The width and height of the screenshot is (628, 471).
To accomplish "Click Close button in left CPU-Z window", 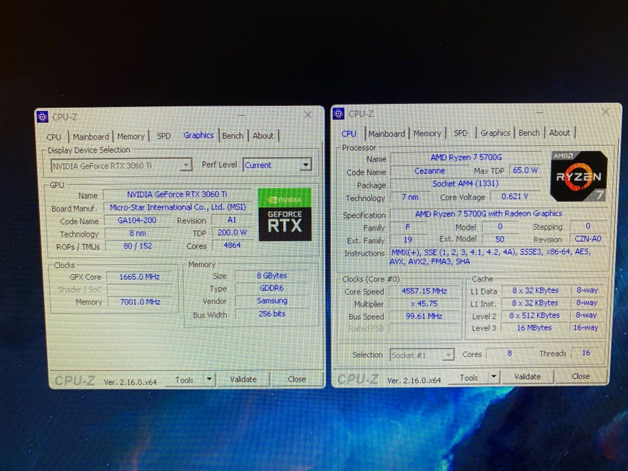I will [297, 379].
